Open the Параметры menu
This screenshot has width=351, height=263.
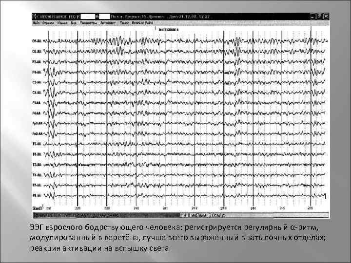(x=88, y=23)
